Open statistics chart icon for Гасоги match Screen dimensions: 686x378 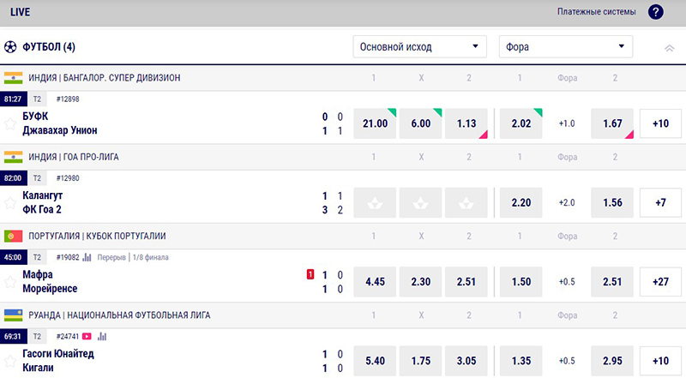102,336
